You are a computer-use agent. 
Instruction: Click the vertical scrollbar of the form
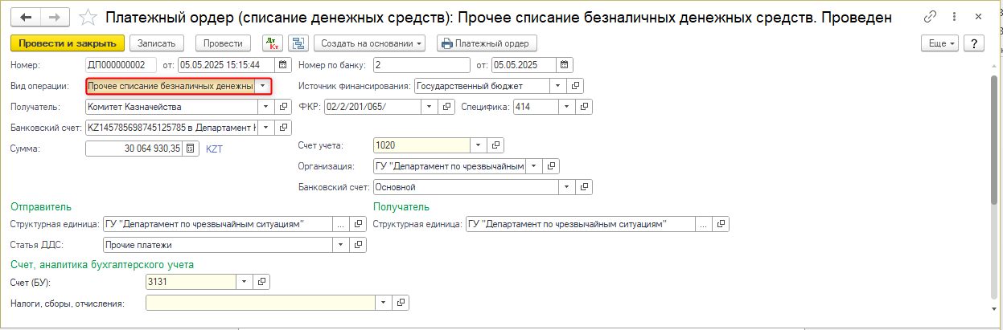996,141
